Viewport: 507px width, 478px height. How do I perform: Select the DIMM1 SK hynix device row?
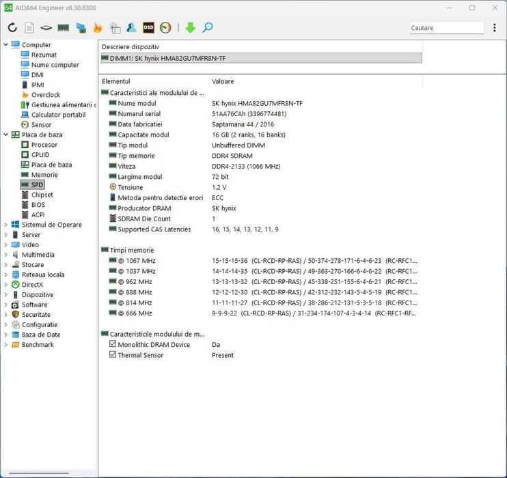click(x=261, y=58)
